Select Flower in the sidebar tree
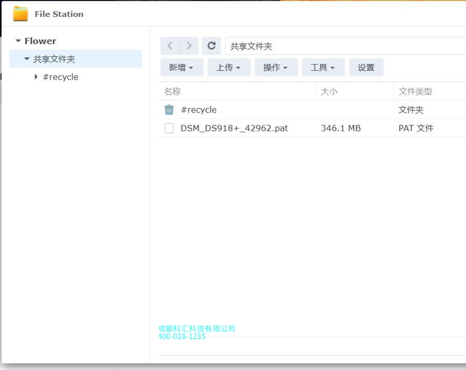 (x=40, y=41)
